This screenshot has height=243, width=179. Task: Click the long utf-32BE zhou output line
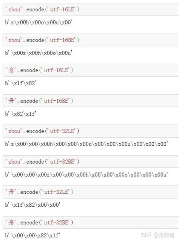pos(86,174)
